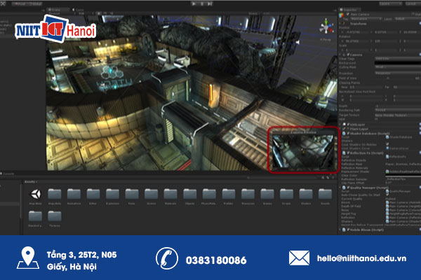The height and width of the screenshot is (280, 421).
Task: Click the scene orientation gizmo
Action: coord(327,27)
